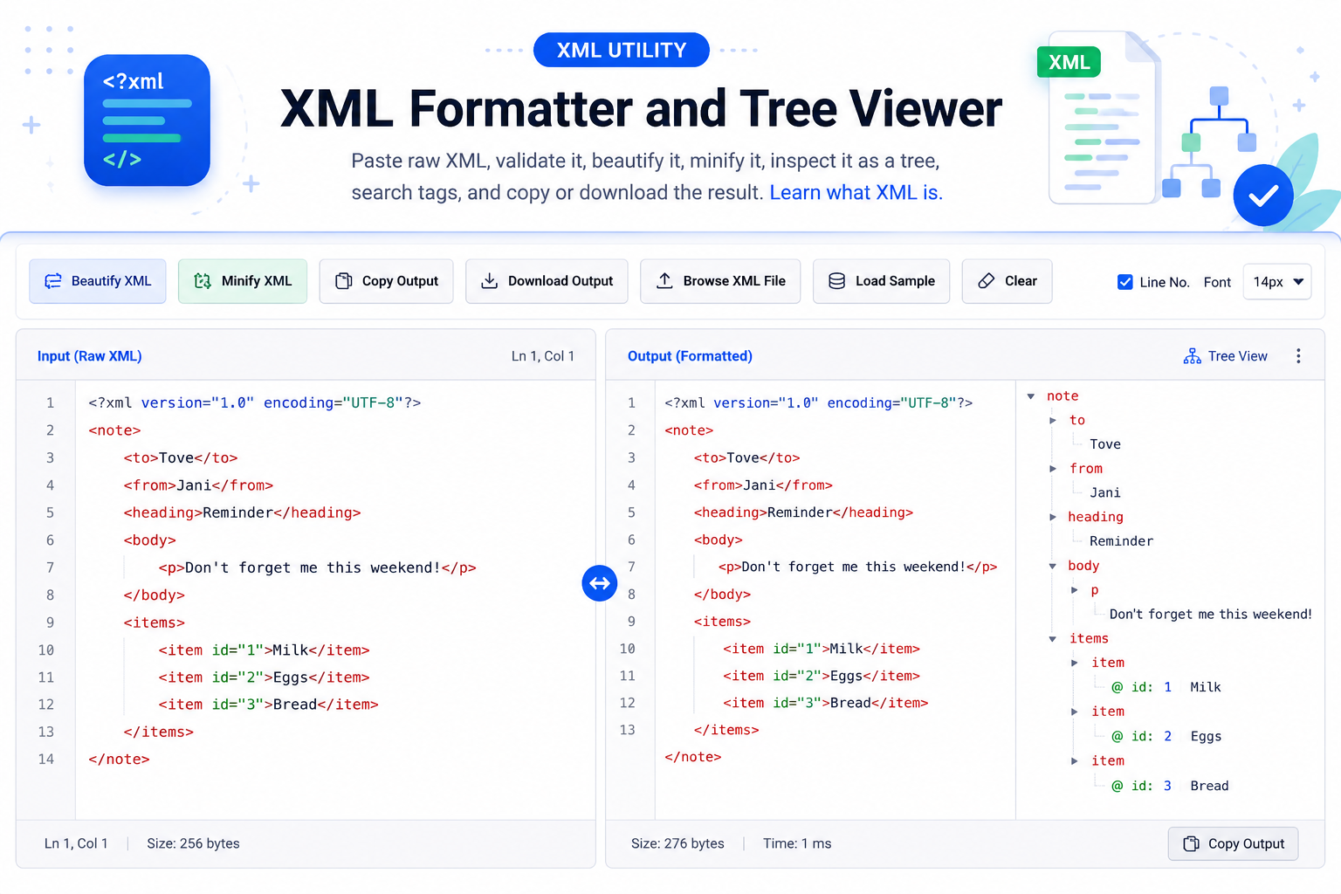Collapse the note root tree node
This screenshot has height=894, width=1341.
pos(1031,396)
